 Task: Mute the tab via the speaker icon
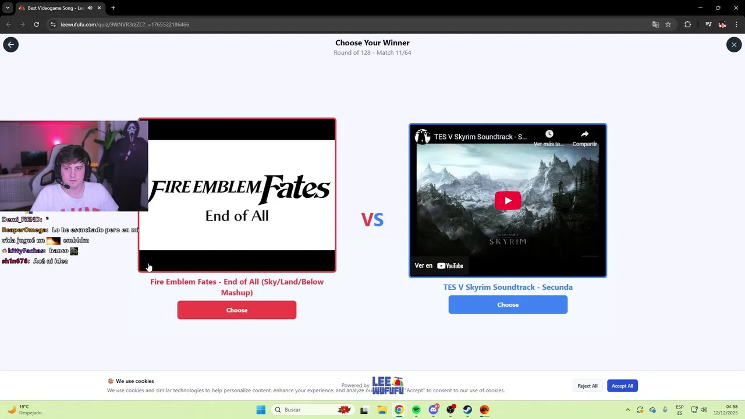[x=90, y=8]
